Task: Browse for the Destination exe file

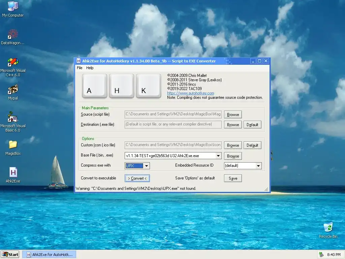Action: pos(233,125)
